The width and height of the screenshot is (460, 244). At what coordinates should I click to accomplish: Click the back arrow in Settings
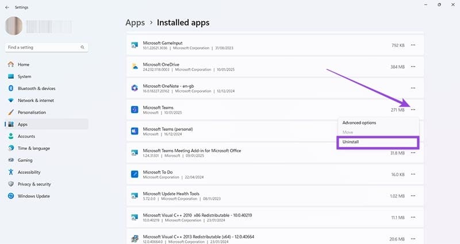pyautogui.click(x=7, y=7)
